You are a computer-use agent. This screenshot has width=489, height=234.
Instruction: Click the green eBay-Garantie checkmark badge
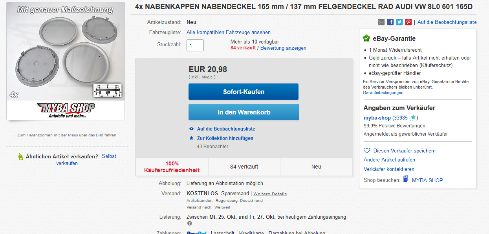[x=366, y=38]
